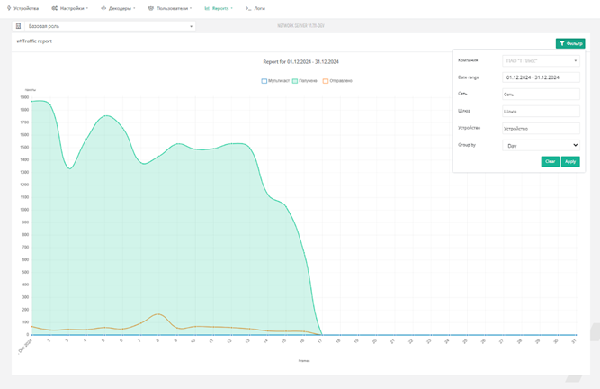Open the Group by dropdown showing Day

541,144
